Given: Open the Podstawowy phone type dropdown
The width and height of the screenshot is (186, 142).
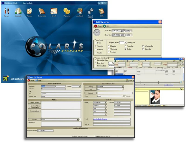Looking at the screenshot, I should 106,102.
